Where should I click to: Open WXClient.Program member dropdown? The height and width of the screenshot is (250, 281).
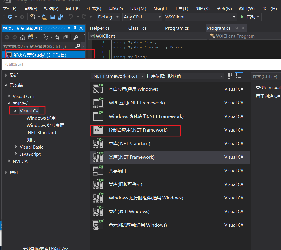pyautogui.click(x=245, y=36)
